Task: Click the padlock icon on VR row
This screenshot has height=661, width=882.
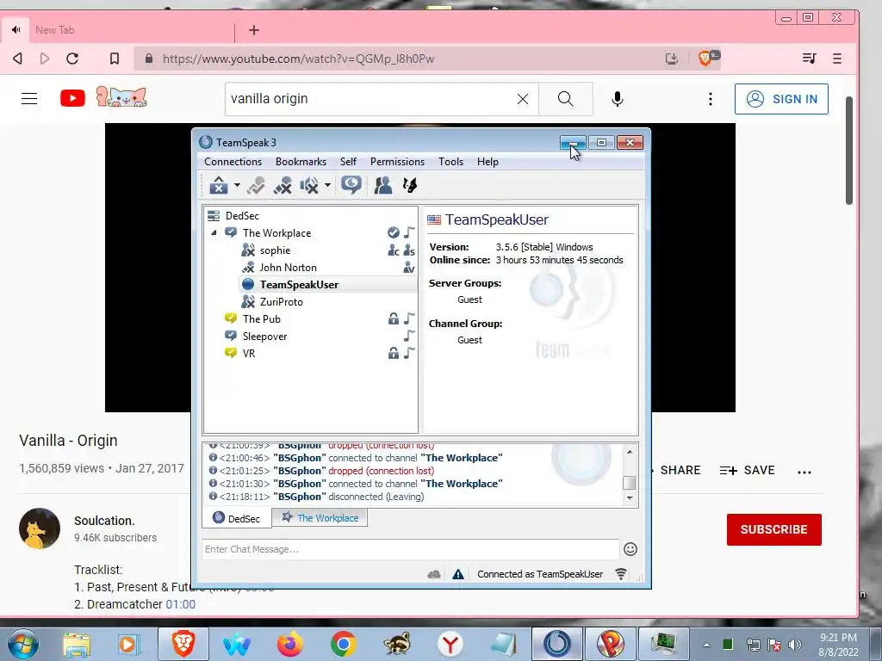Action: (x=393, y=353)
